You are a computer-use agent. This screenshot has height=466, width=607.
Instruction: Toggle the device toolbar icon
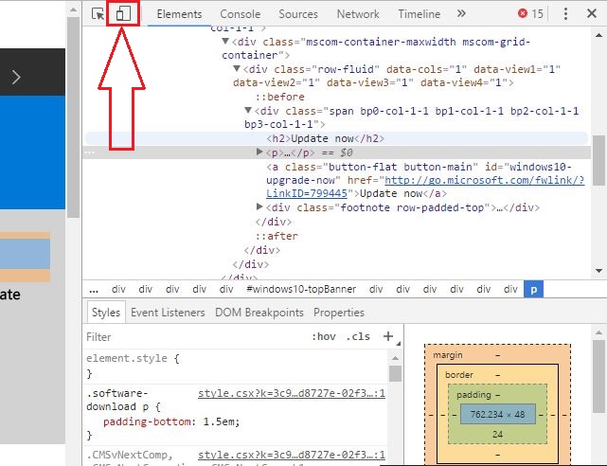pyautogui.click(x=123, y=14)
